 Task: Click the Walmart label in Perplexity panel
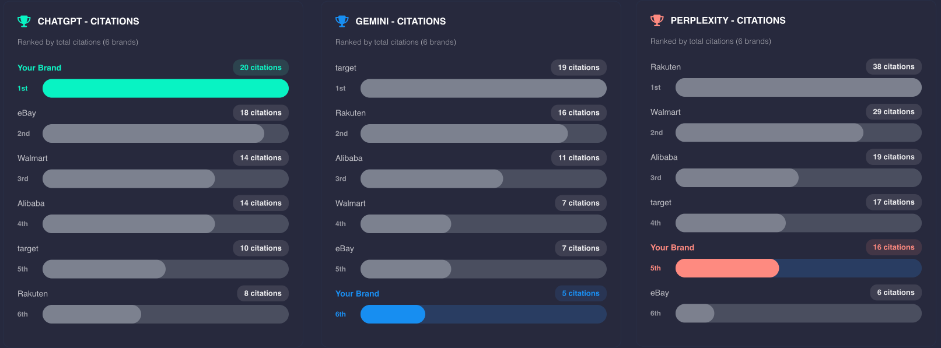tap(665, 112)
